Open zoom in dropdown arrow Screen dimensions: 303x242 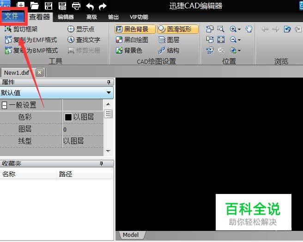(239, 30)
